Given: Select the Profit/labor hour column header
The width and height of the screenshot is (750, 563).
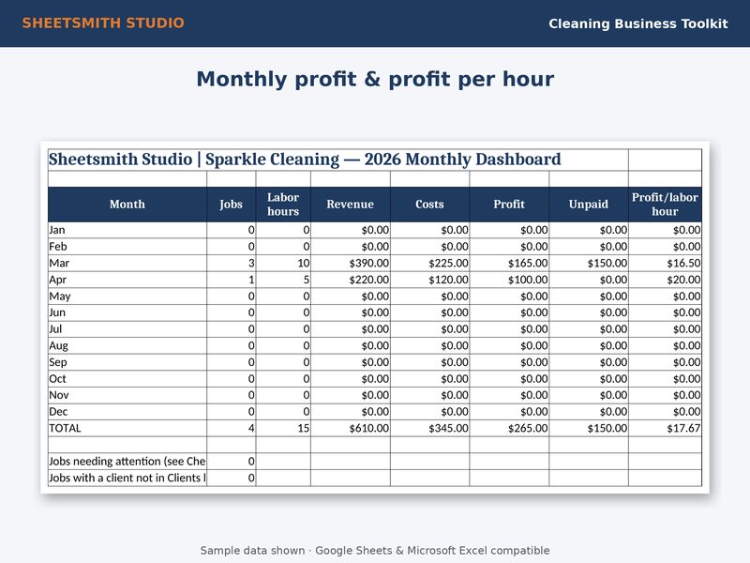Looking at the screenshot, I should (x=665, y=204).
